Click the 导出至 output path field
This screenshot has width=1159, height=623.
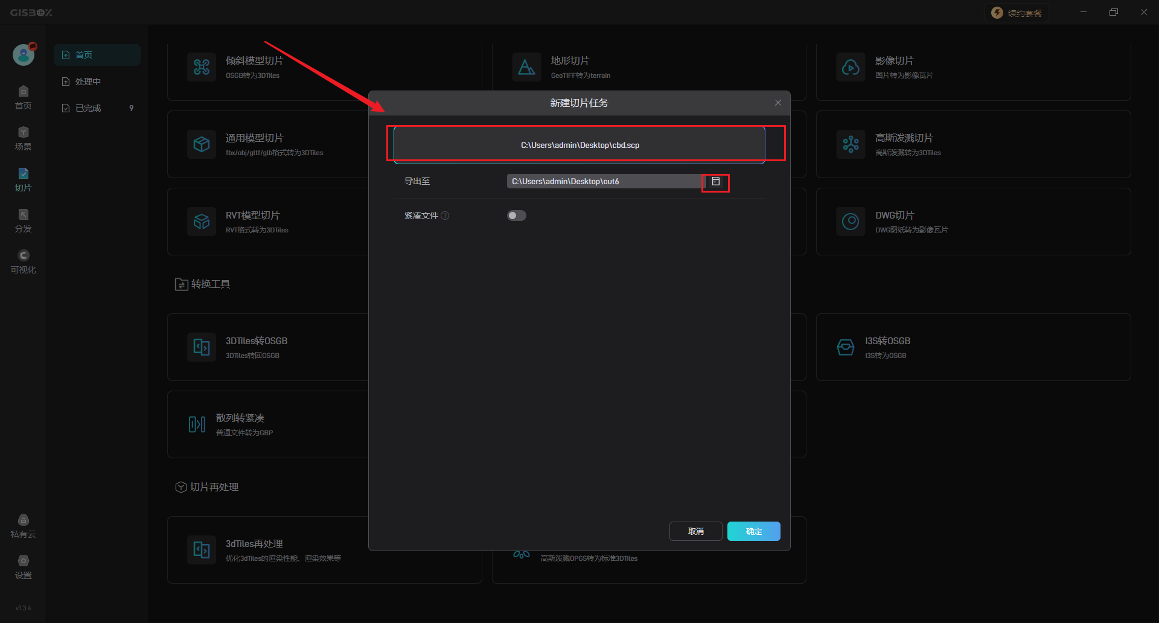point(604,181)
